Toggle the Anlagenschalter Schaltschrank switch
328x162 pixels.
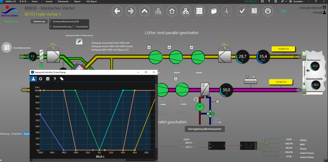(79, 41)
